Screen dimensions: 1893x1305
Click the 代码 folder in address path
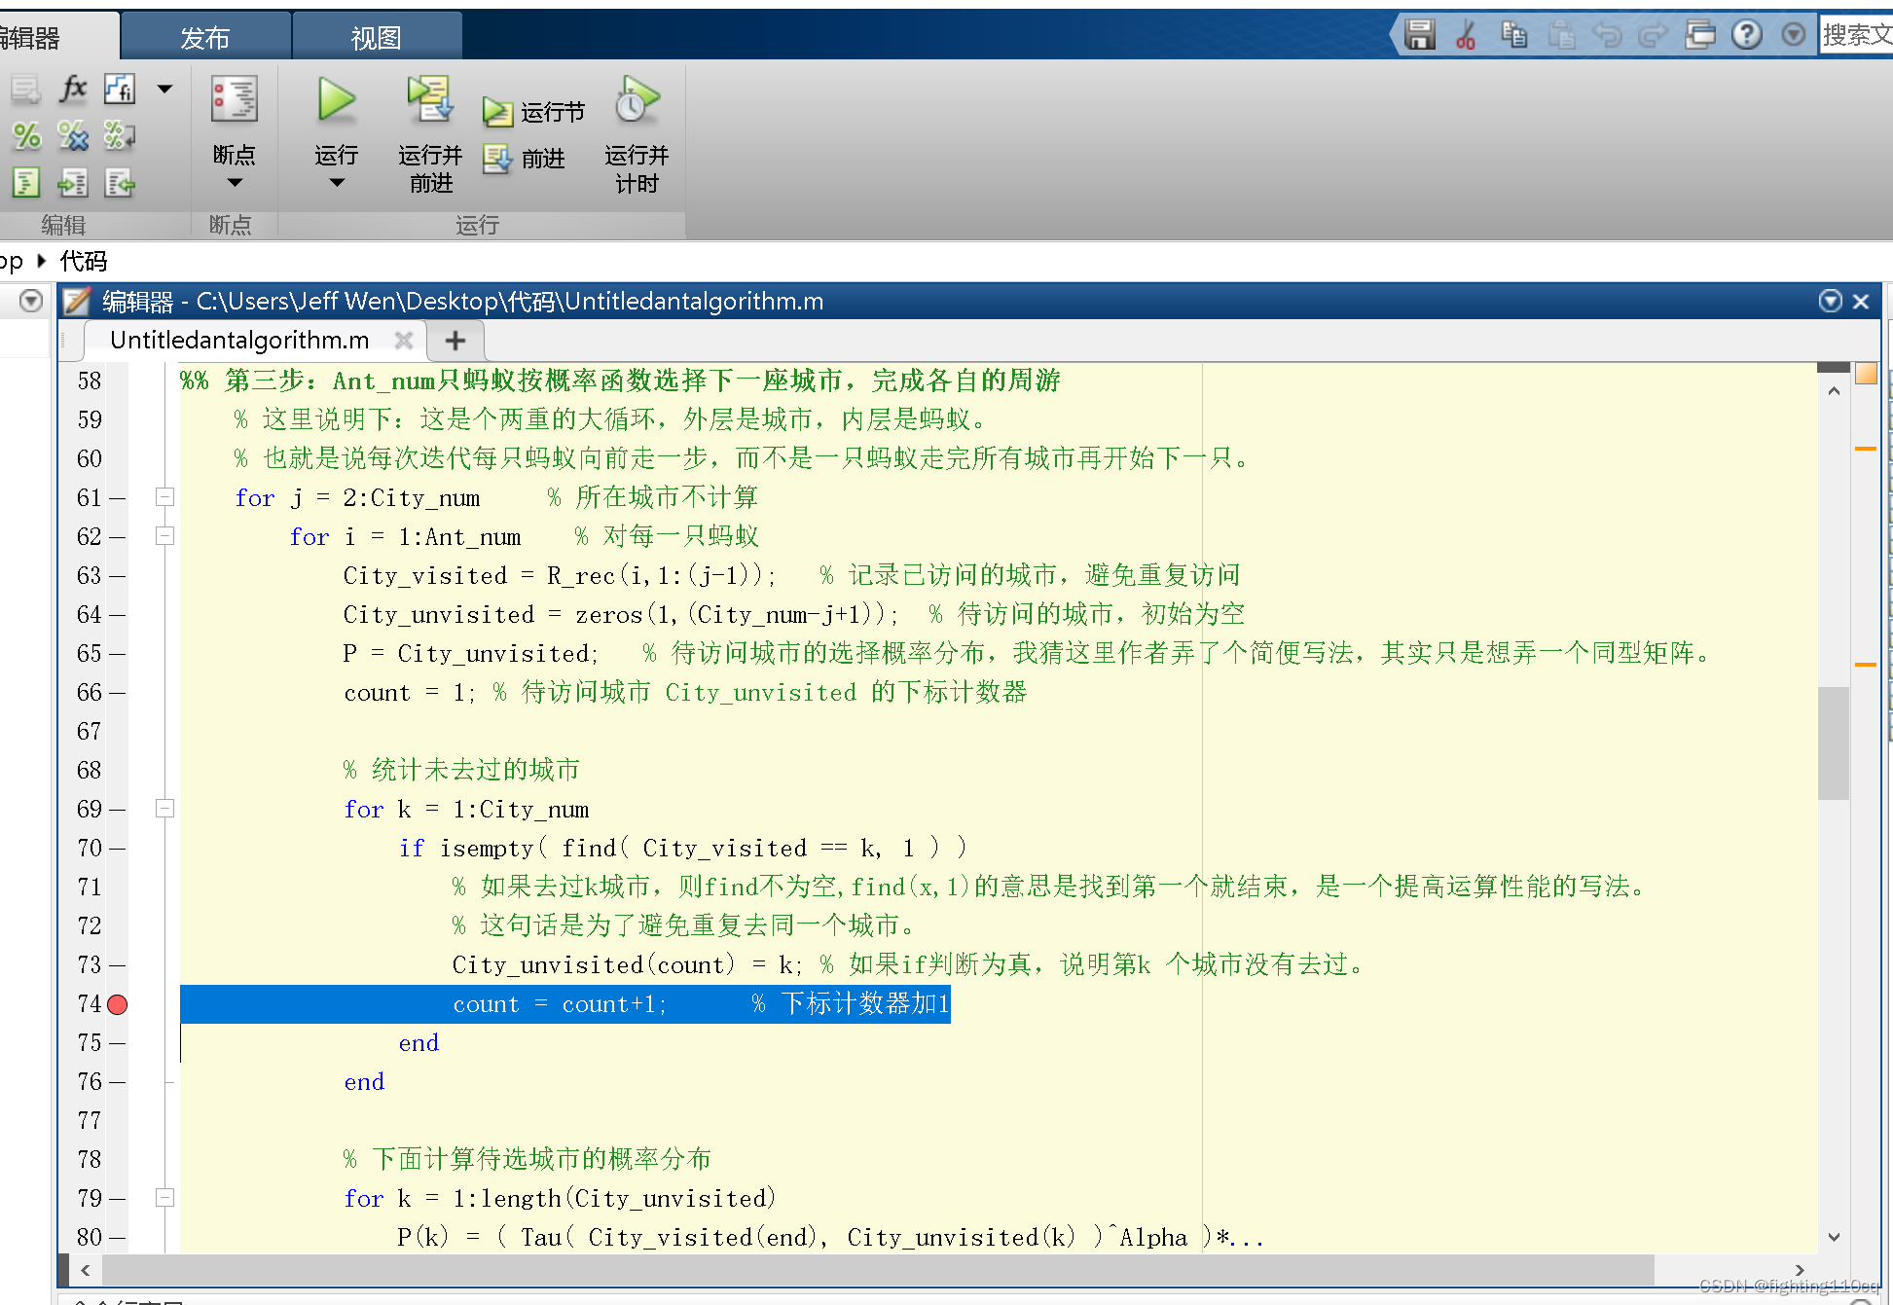84,261
